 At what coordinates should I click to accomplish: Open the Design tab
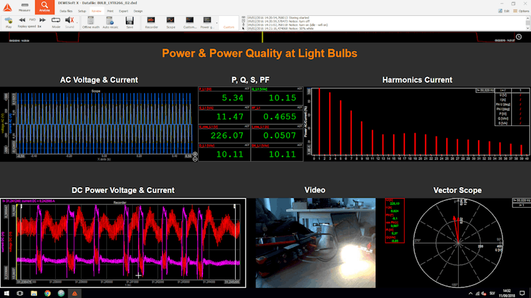[x=138, y=11]
